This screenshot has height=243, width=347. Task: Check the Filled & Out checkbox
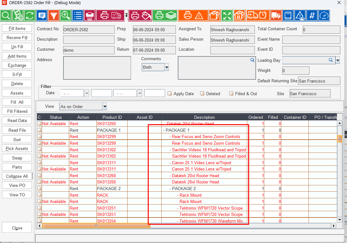tap(231, 94)
